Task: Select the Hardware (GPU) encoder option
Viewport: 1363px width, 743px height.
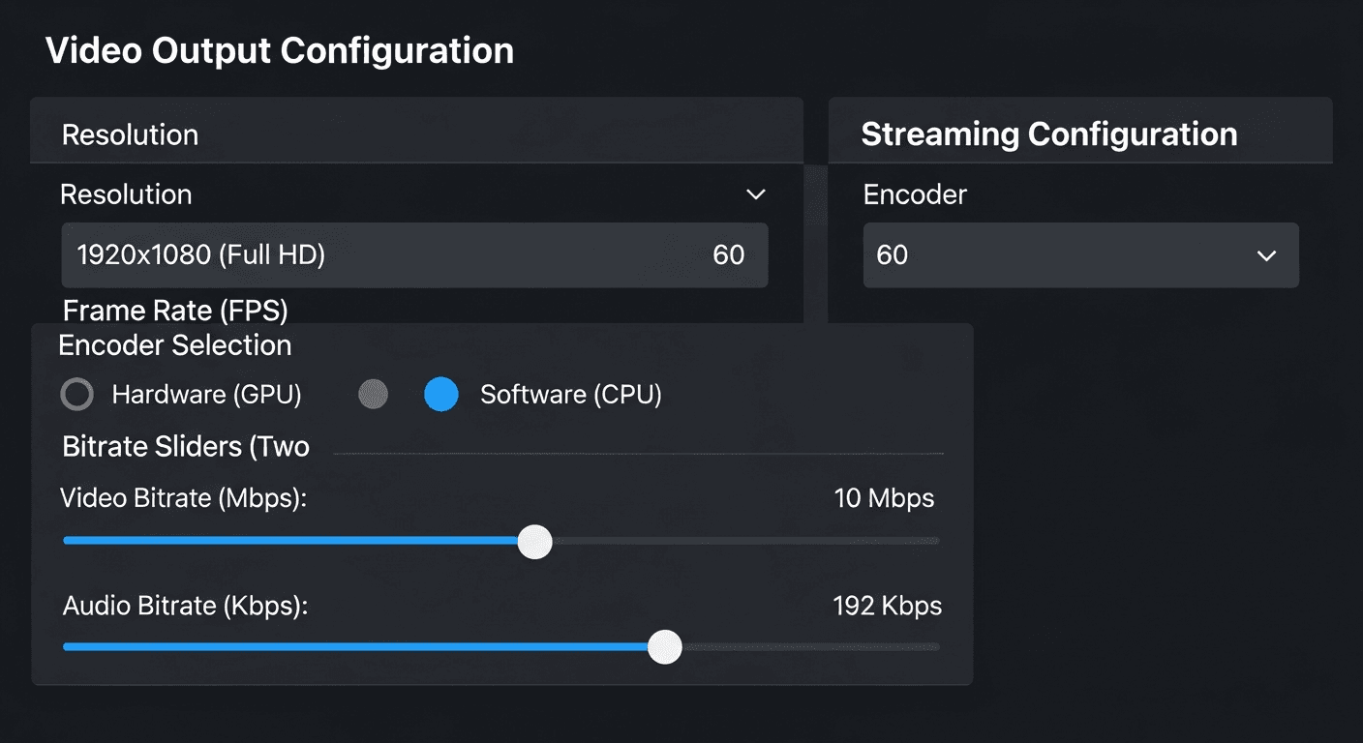Action: pos(76,394)
